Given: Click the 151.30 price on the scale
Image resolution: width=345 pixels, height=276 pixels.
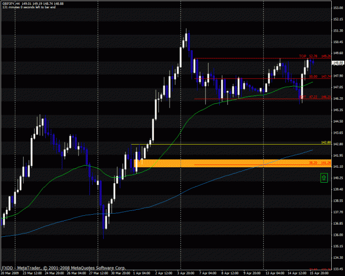Looking at the screenshot, I should pos(338,30).
